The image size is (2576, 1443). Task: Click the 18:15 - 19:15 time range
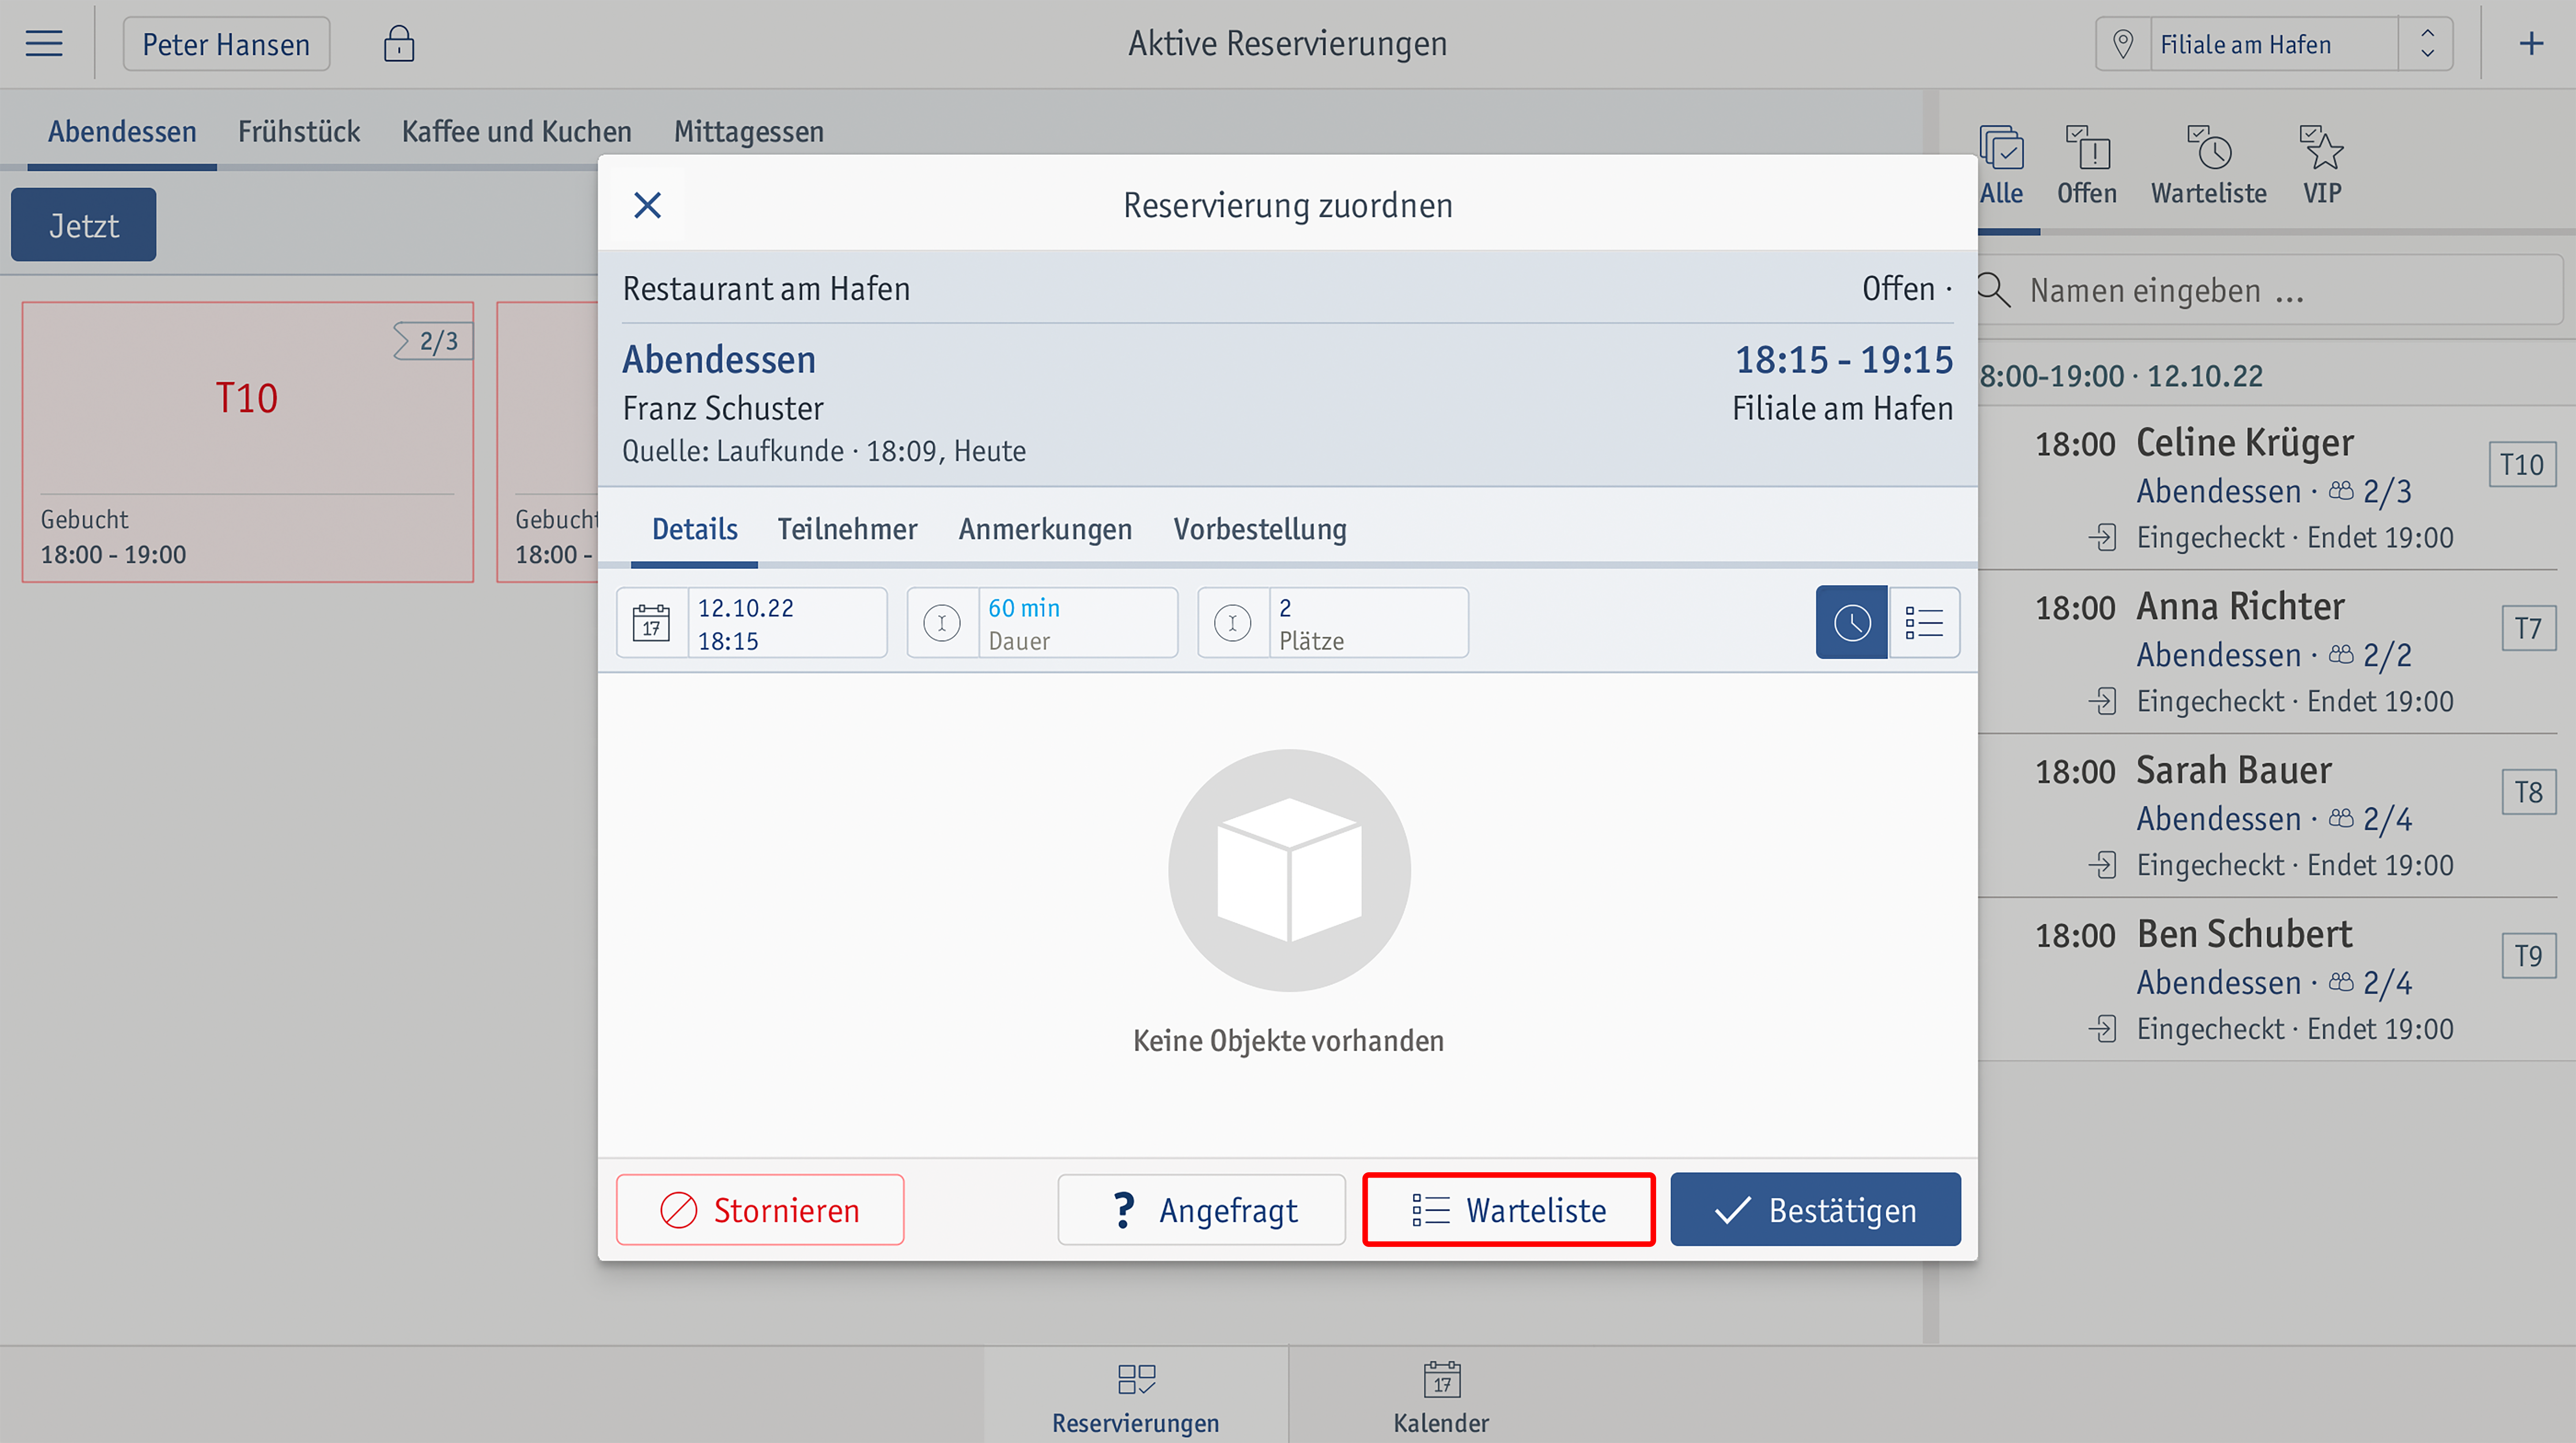coord(1844,360)
